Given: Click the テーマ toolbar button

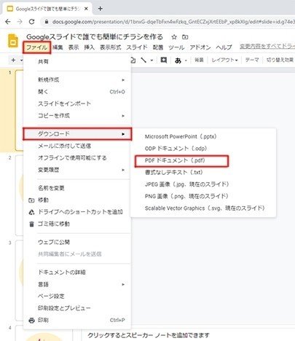Looking at the screenshot, I should [x=252, y=60].
